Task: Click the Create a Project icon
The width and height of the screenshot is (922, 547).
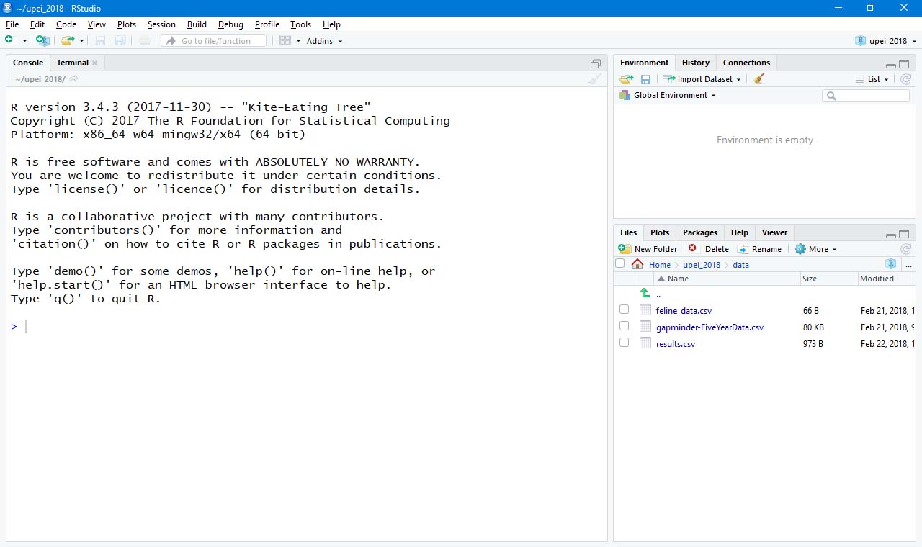Action: tap(42, 41)
